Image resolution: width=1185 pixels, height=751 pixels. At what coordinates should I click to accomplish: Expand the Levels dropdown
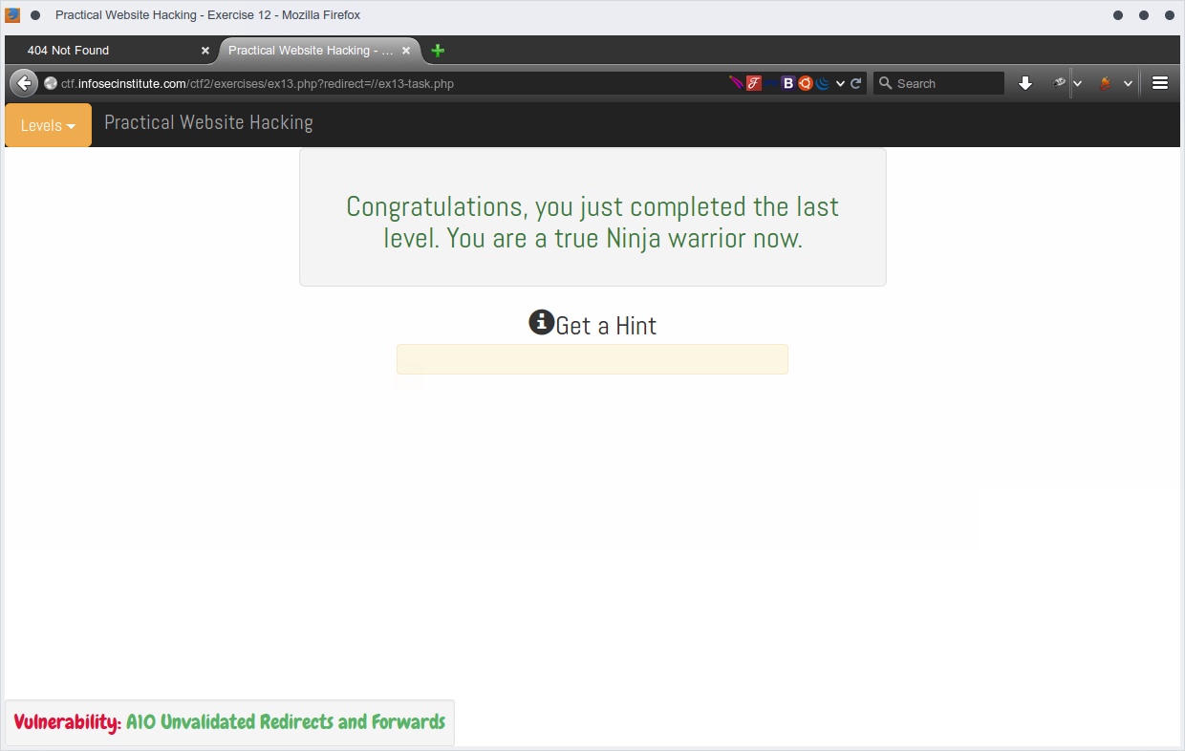click(48, 125)
